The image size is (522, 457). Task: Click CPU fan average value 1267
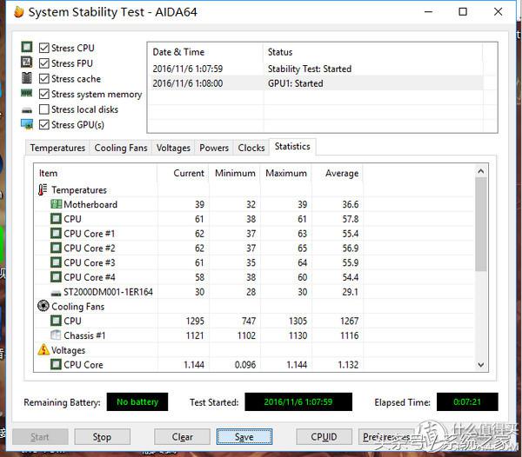(349, 321)
